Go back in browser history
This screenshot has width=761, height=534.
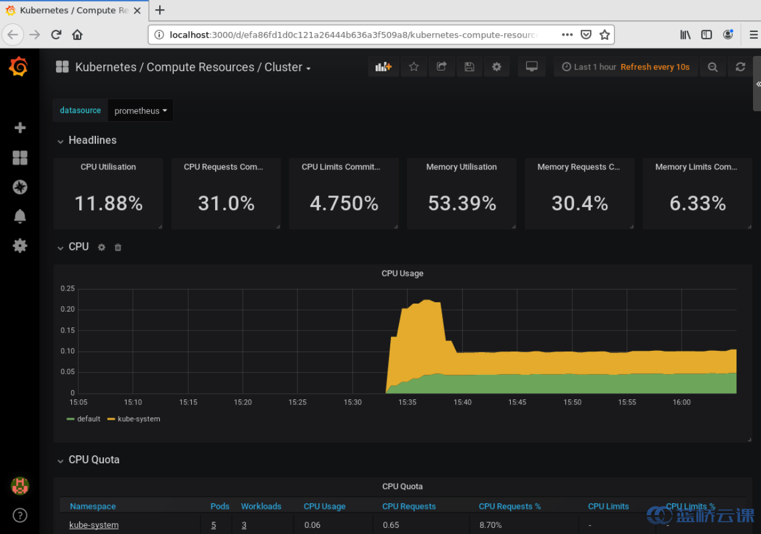coord(14,34)
